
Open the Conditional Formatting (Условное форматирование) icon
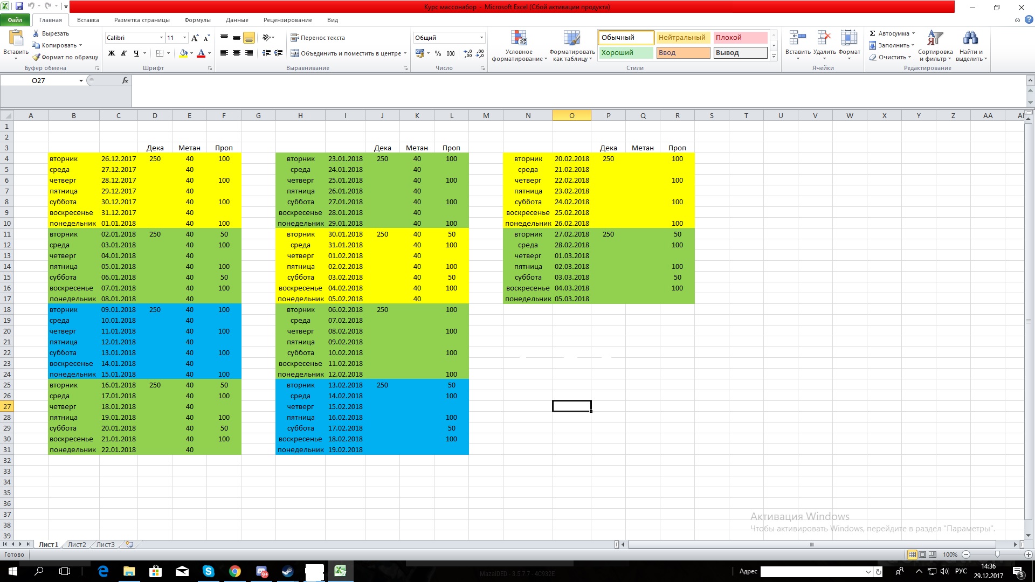point(519,39)
